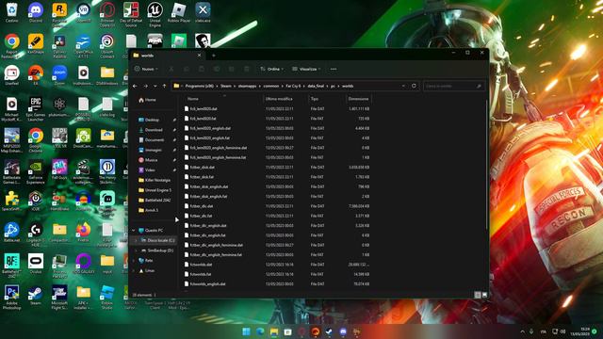Select the Day of Defeat Source icon
The height and width of the screenshot is (339, 603).
pos(131,15)
